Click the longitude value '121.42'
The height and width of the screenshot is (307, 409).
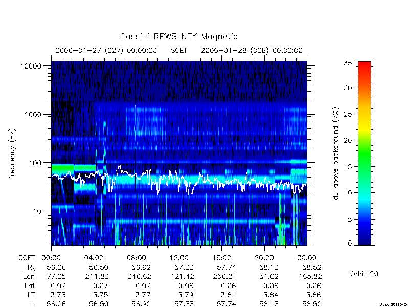[x=182, y=276]
